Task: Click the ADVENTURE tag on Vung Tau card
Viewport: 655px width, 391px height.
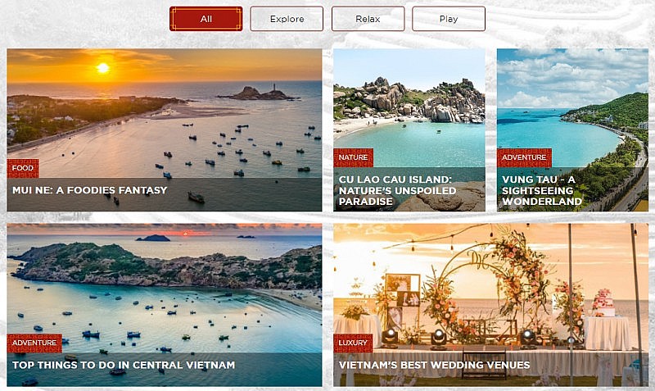Action: (524, 157)
